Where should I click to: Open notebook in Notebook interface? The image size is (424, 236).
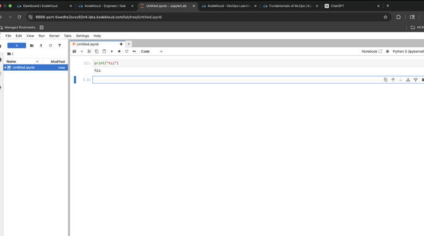click(372, 52)
